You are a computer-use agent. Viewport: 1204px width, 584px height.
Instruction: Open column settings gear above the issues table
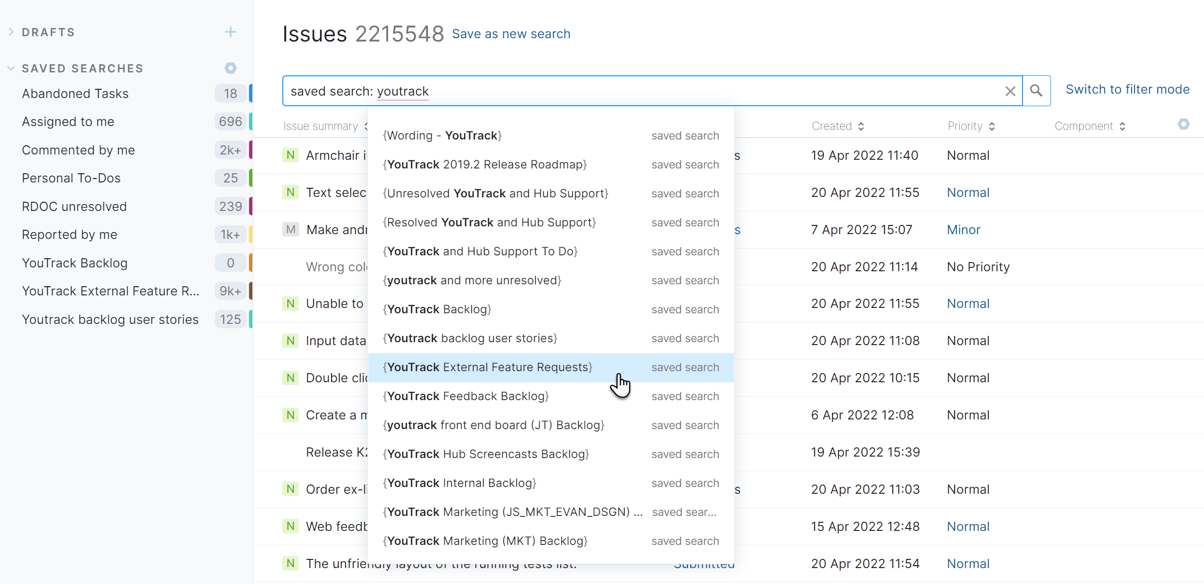(1183, 125)
